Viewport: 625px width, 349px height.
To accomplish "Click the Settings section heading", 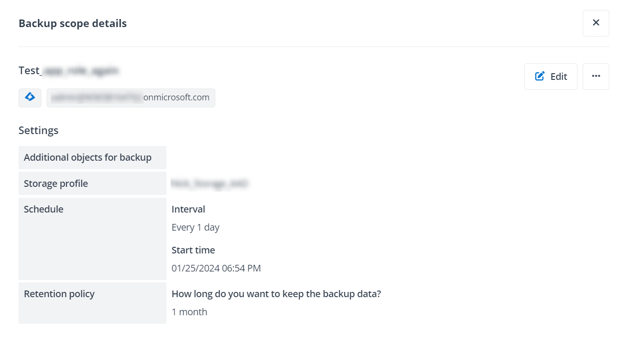I will click(38, 130).
